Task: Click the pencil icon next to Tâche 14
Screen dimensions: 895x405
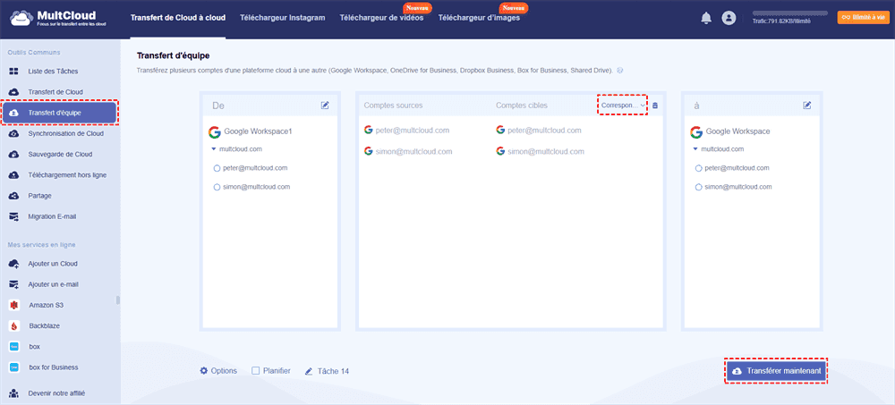Action: tap(309, 371)
